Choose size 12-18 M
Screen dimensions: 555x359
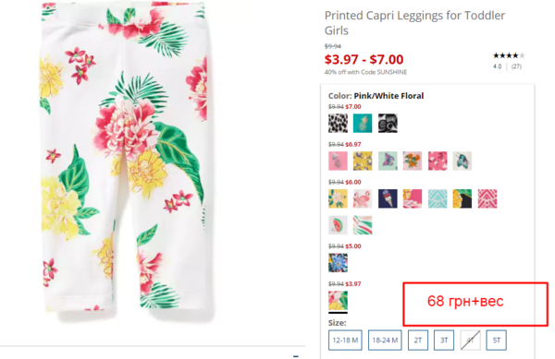[345, 341]
